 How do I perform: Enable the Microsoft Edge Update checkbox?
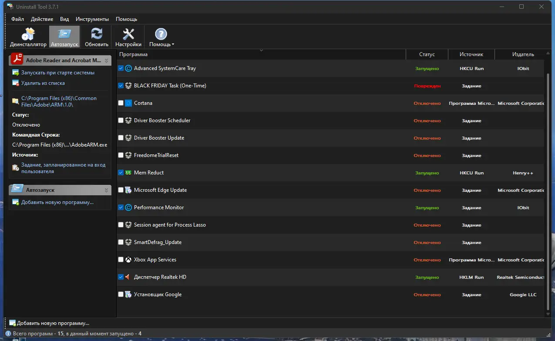(121, 190)
